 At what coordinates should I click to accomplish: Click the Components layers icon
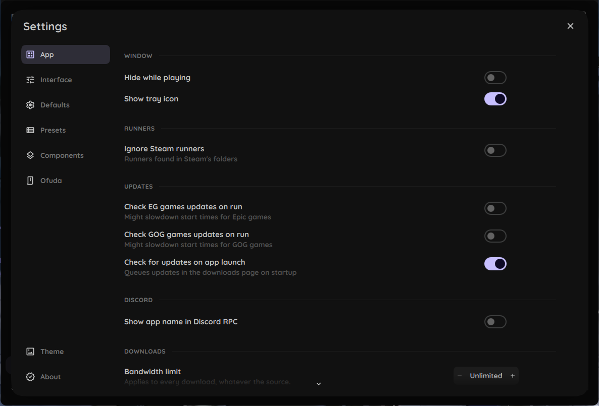click(30, 155)
